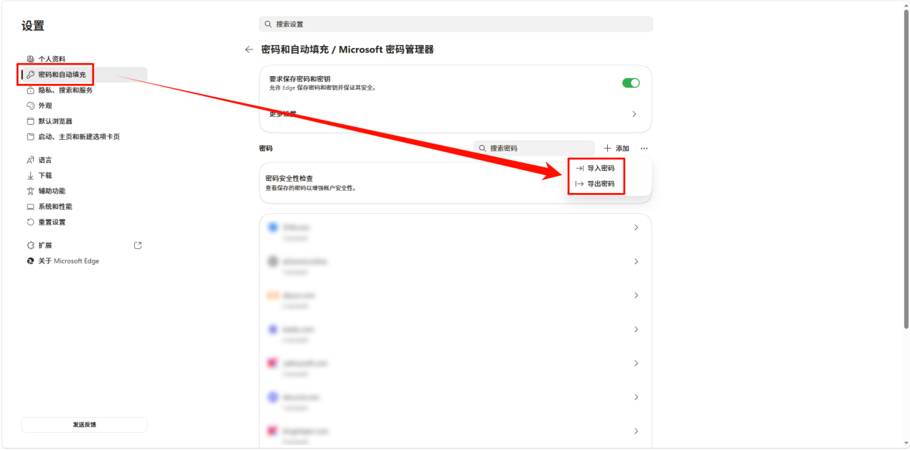Image resolution: width=910 pixels, height=450 pixels.
Task: Open the 系统和性能 settings icon
Action: pyautogui.click(x=30, y=207)
